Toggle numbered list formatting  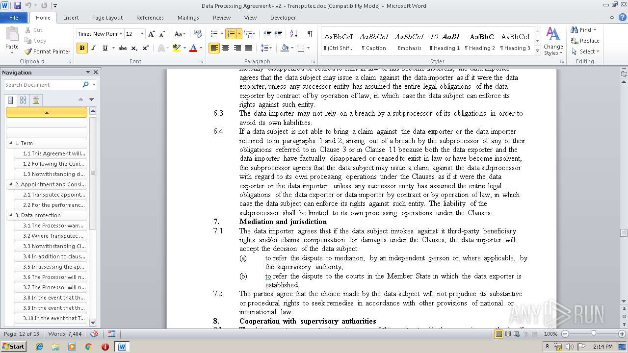pos(231,34)
